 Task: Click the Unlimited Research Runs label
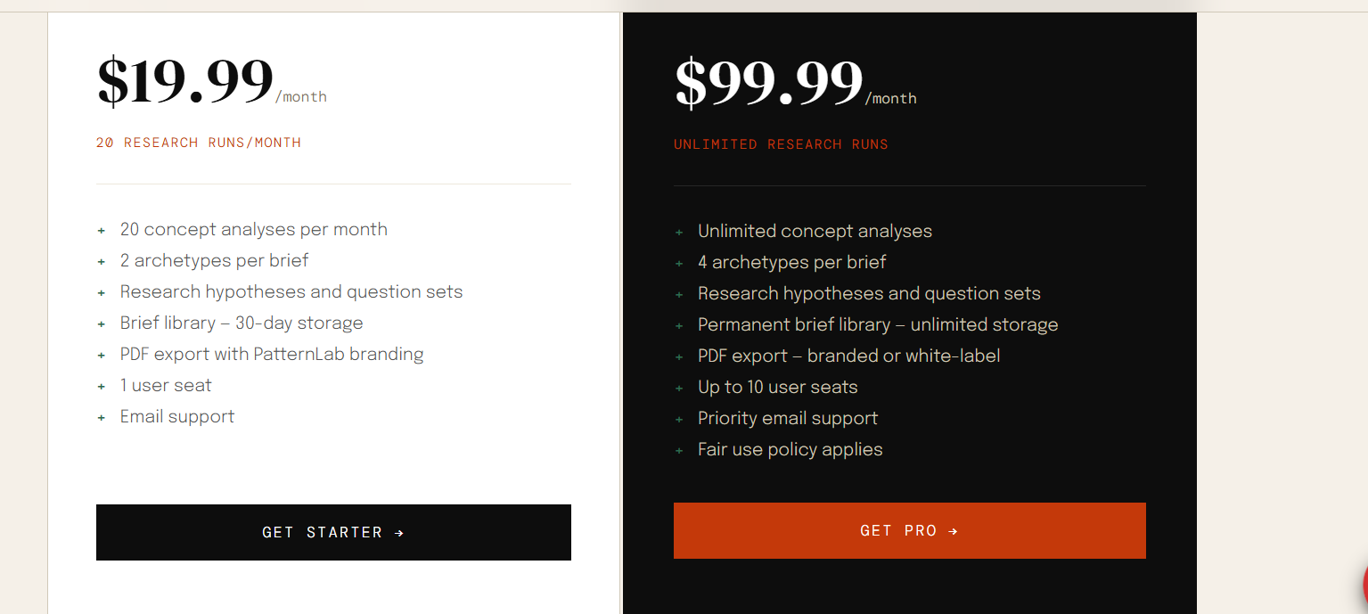[x=781, y=144]
